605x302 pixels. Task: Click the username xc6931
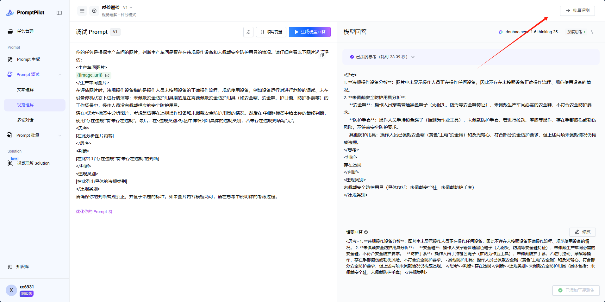[x=27, y=287]
